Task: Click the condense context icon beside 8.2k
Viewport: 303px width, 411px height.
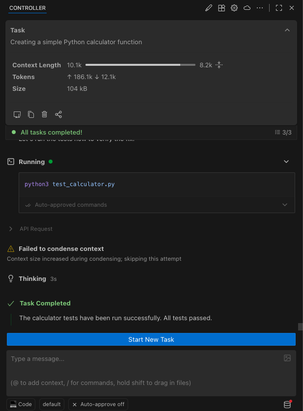Action: click(219, 65)
